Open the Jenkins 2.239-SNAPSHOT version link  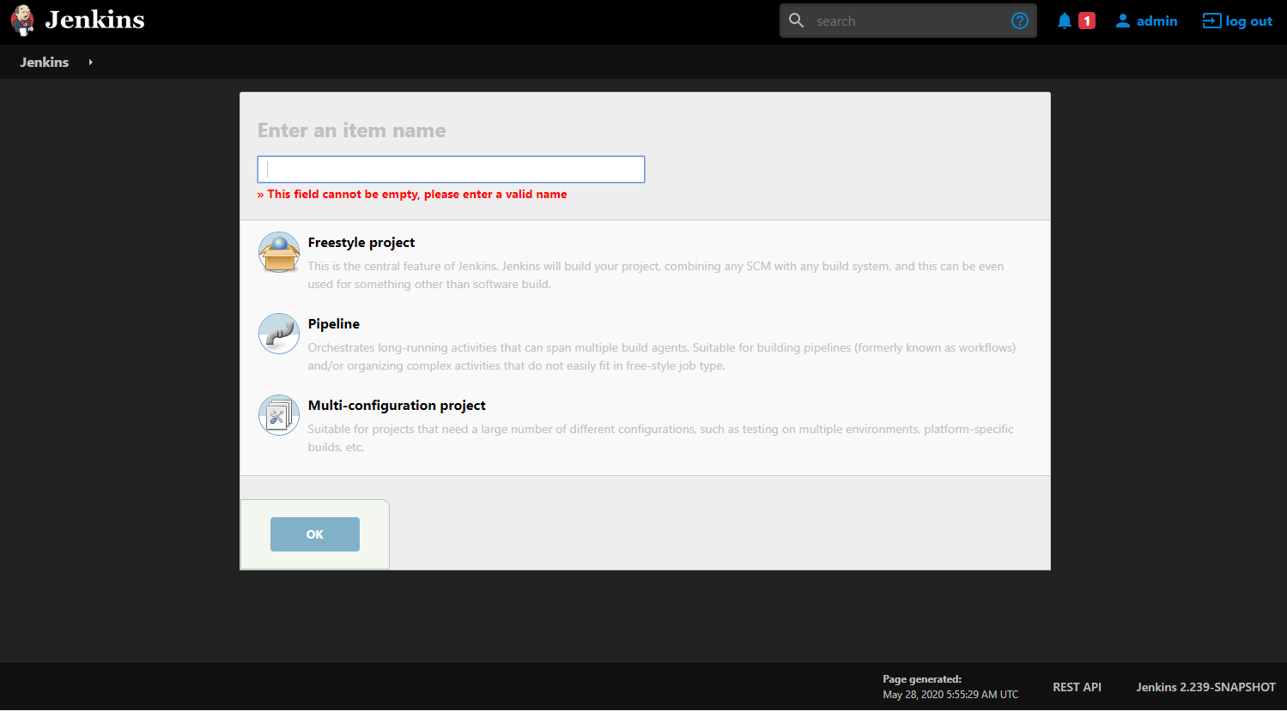(x=1206, y=687)
